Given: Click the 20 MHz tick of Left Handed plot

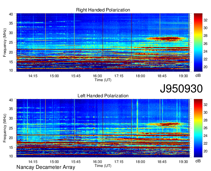Looking at the screenshot, I should click(x=11, y=138).
